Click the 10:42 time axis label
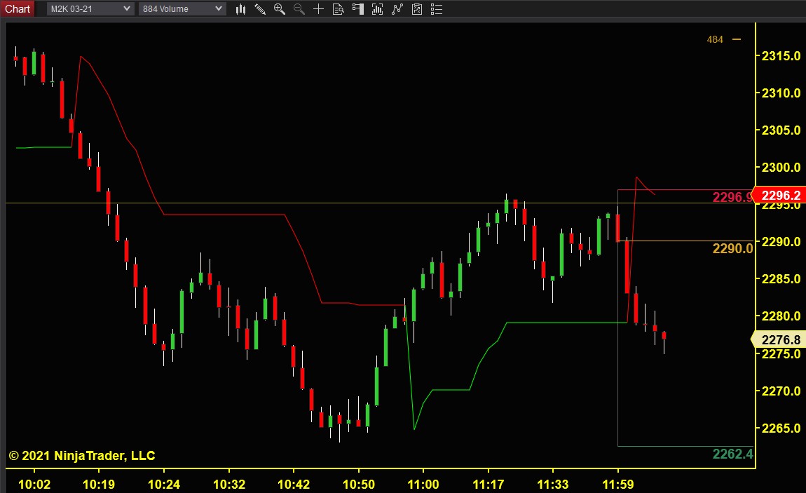The width and height of the screenshot is (806, 493). [294, 485]
